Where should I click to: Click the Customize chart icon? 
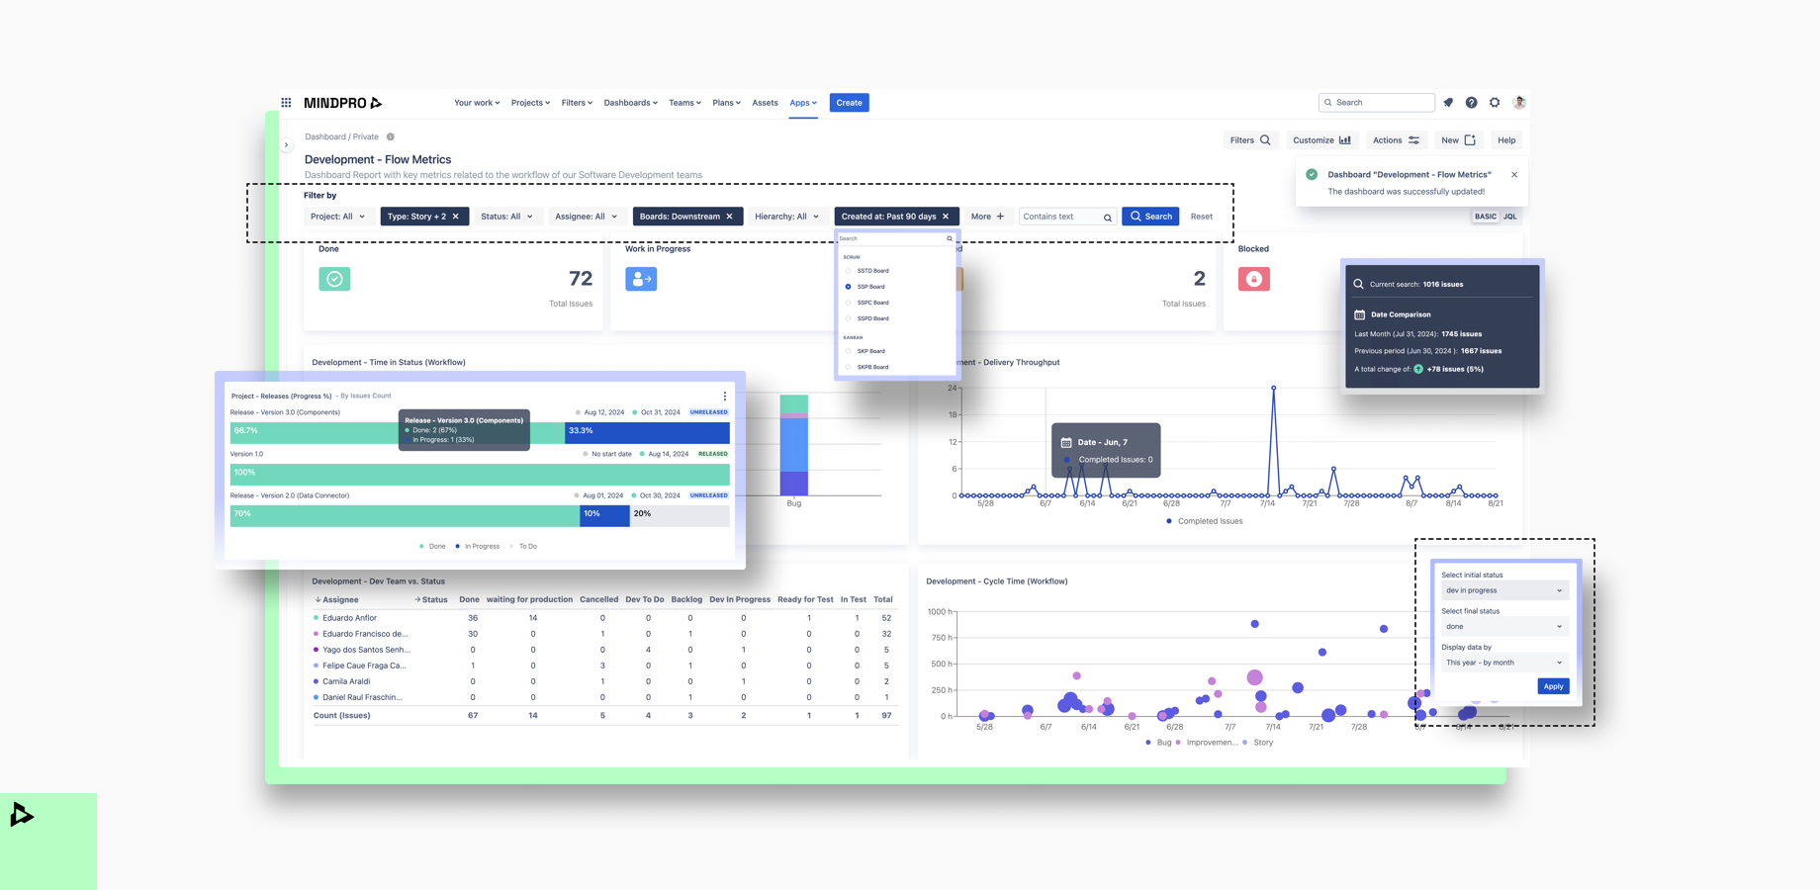pos(1344,139)
